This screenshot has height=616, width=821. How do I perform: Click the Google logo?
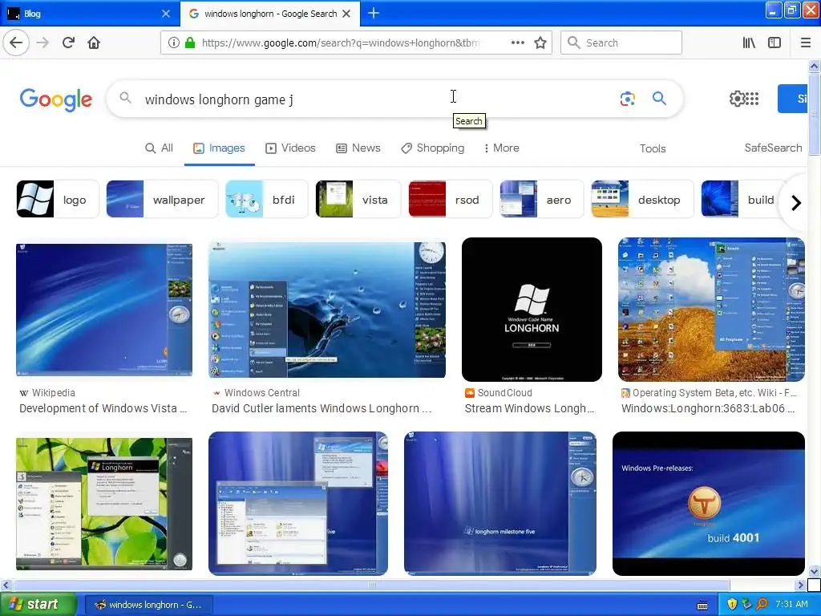56,99
